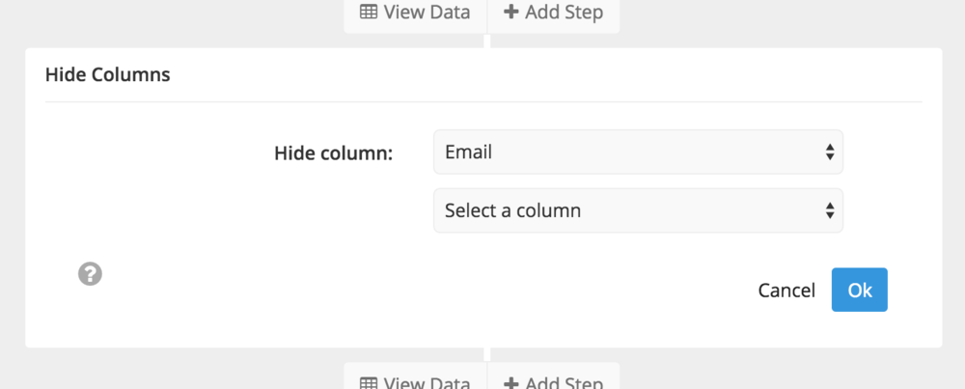Open help via the question mark icon
This screenshot has width=965, height=389.
coord(90,274)
